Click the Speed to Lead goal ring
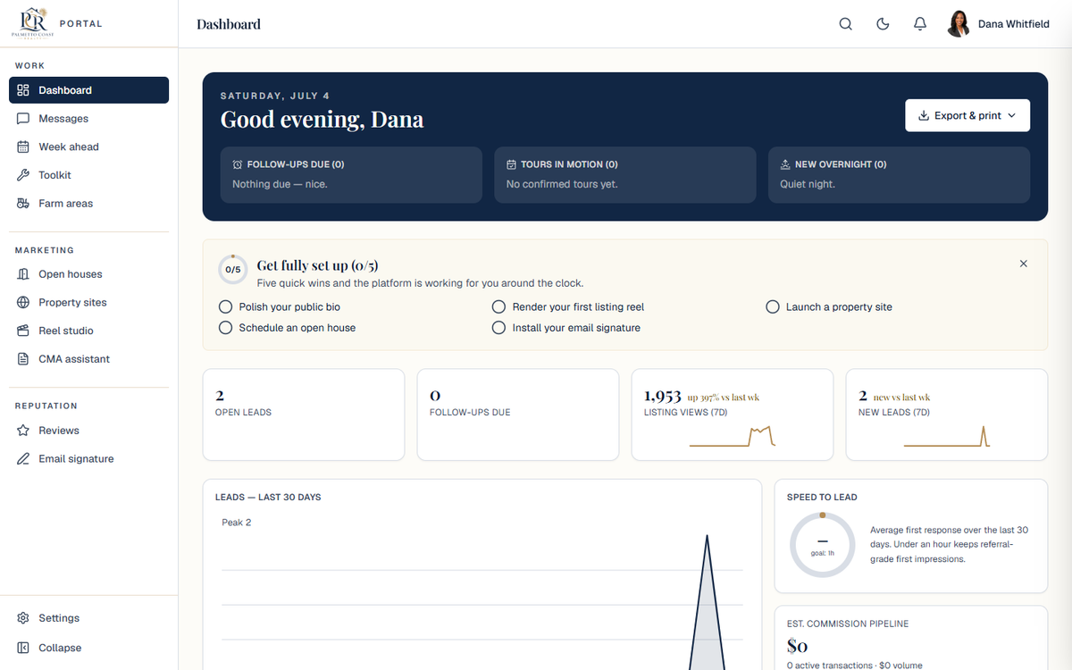Viewport: 1072px width, 670px height. (823, 545)
